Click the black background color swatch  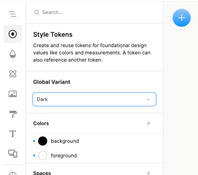coord(43,141)
